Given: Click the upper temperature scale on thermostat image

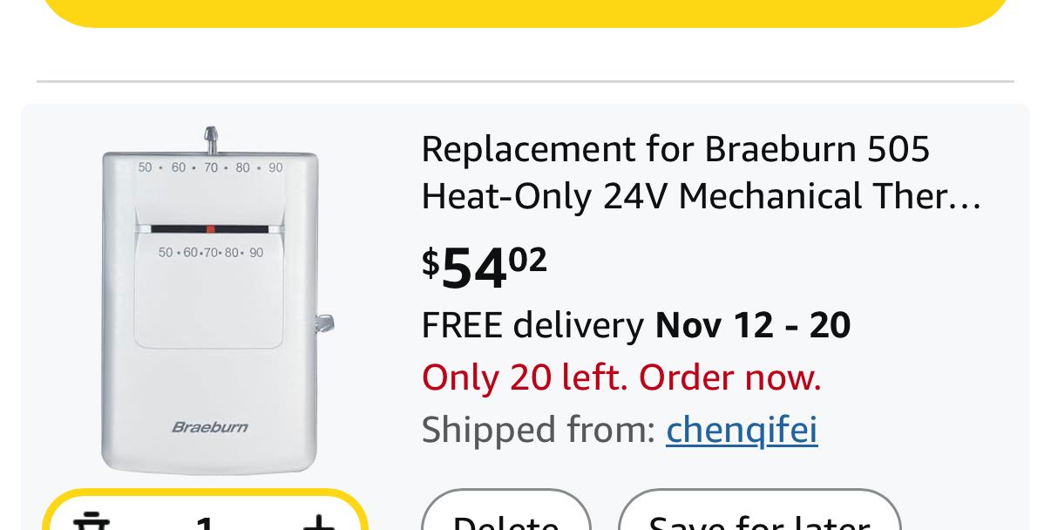Looking at the screenshot, I should [210, 167].
